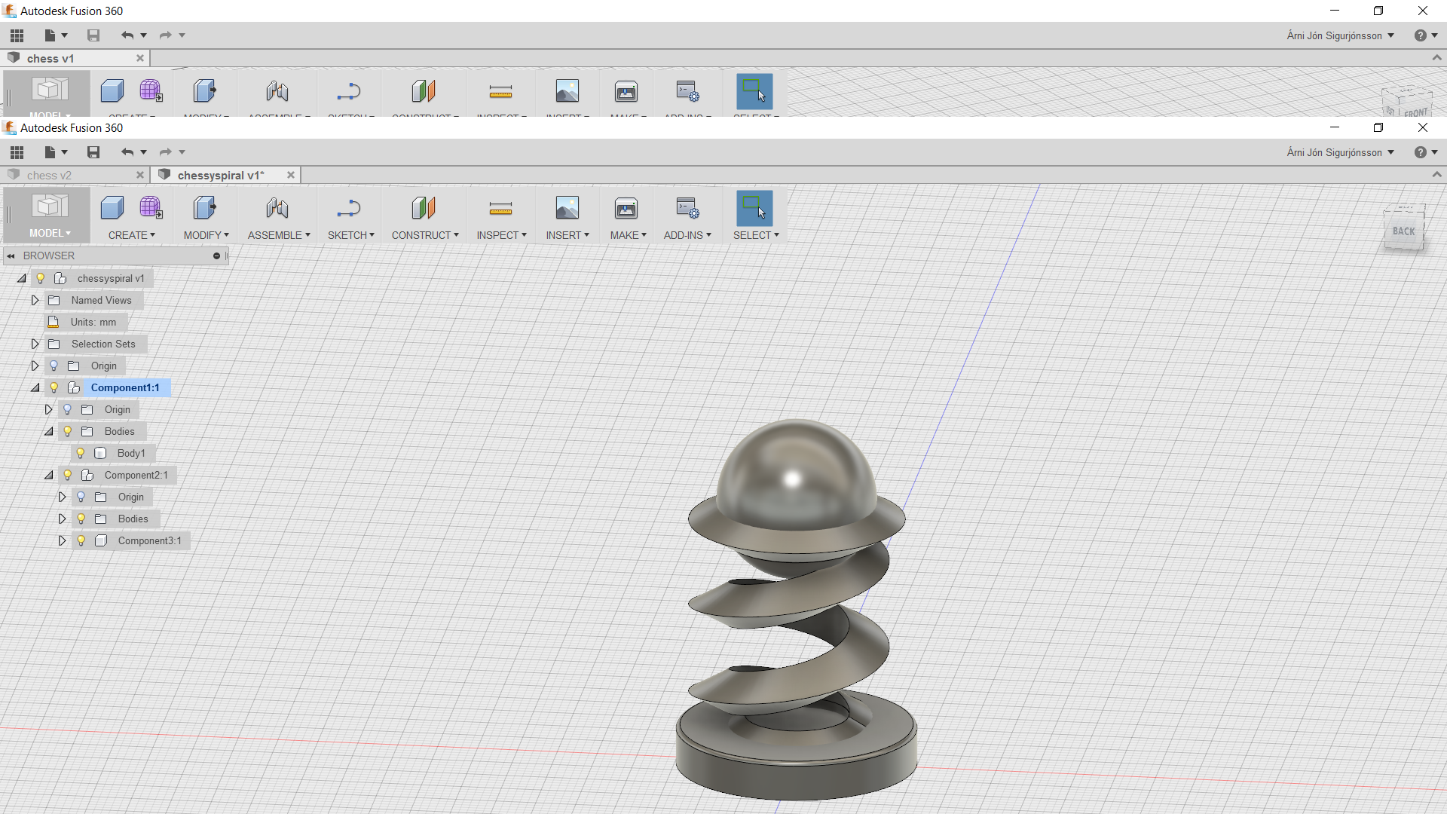Click the BROWSER panel options dot button
The width and height of the screenshot is (1447, 814).
click(x=216, y=256)
